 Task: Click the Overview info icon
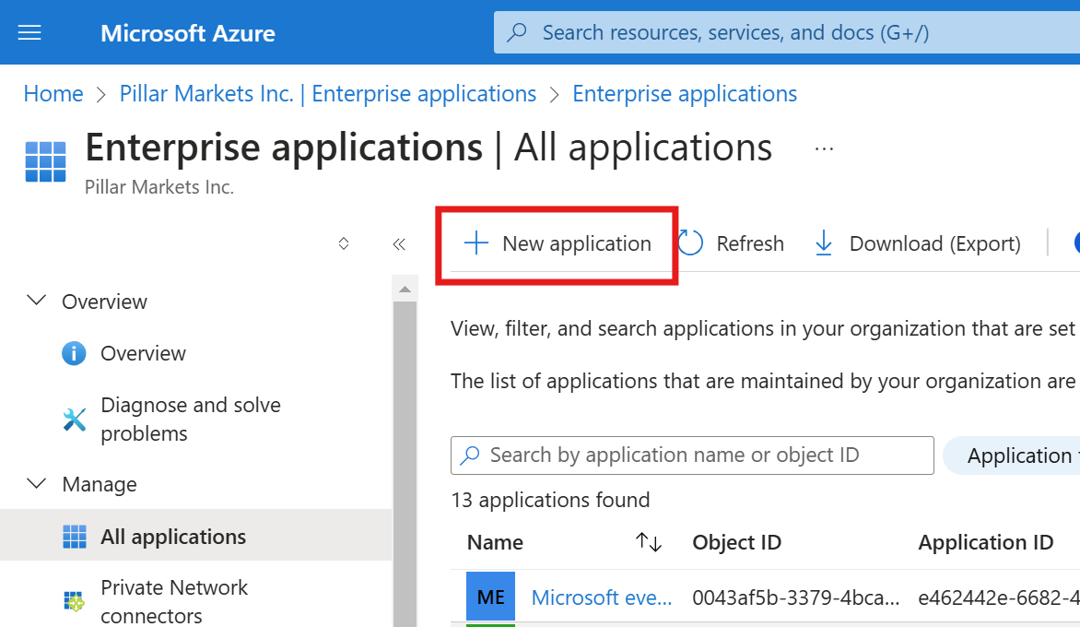point(73,352)
